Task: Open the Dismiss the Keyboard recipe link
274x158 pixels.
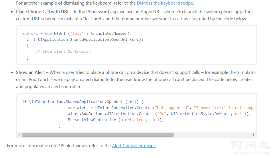Action: (x=165, y=3)
